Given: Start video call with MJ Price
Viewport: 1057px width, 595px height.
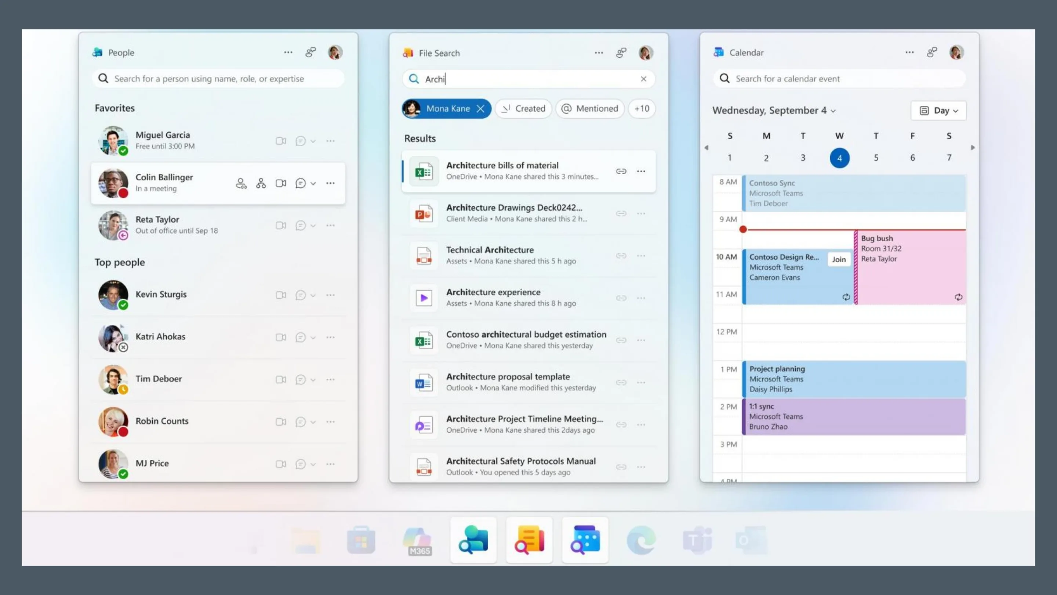Looking at the screenshot, I should (x=281, y=464).
